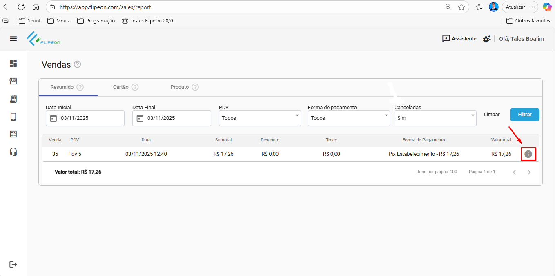Open the Assistente chat in header
The width and height of the screenshot is (555, 276).
coord(459,39)
